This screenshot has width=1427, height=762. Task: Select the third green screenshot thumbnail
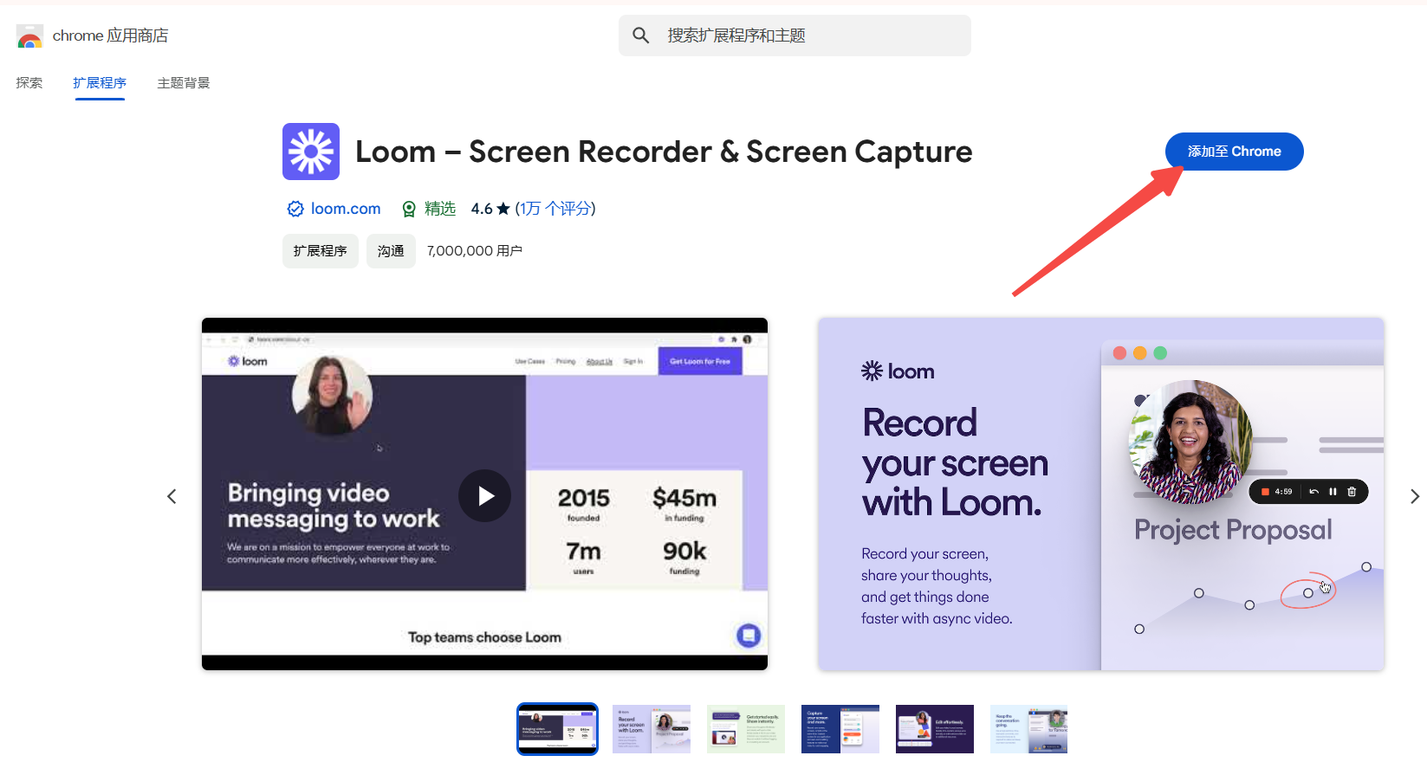coord(746,729)
